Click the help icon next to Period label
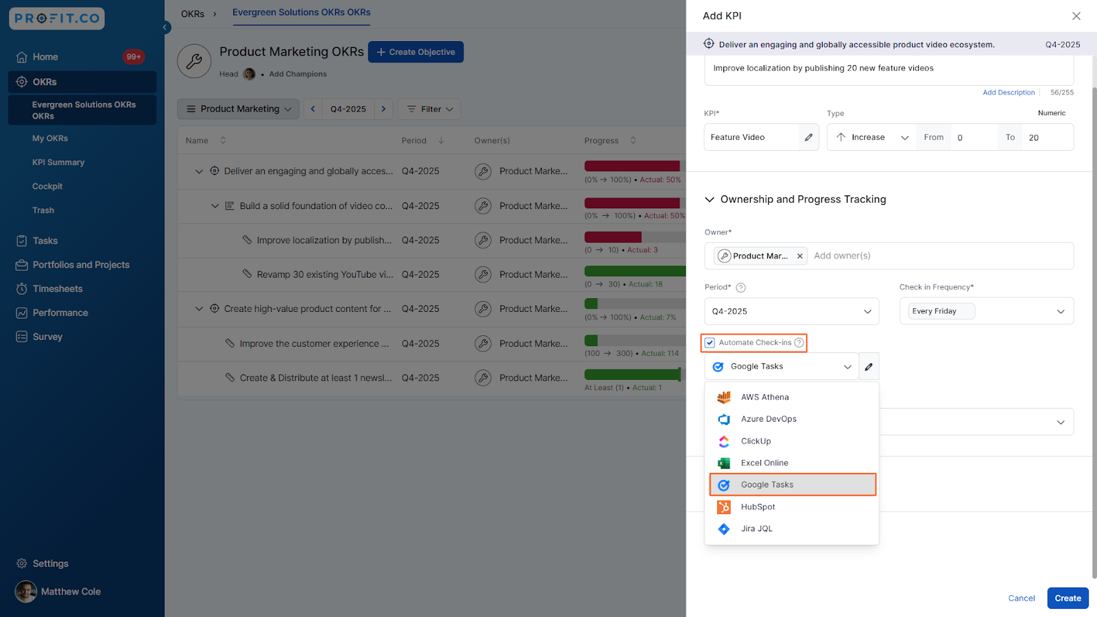 click(740, 288)
